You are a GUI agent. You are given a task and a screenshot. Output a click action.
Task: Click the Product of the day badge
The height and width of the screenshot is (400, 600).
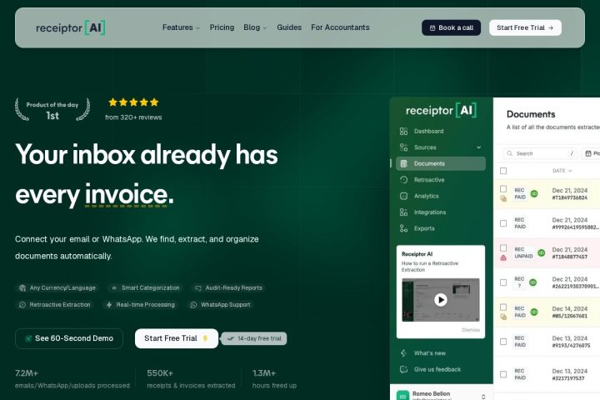click(52, 110)
